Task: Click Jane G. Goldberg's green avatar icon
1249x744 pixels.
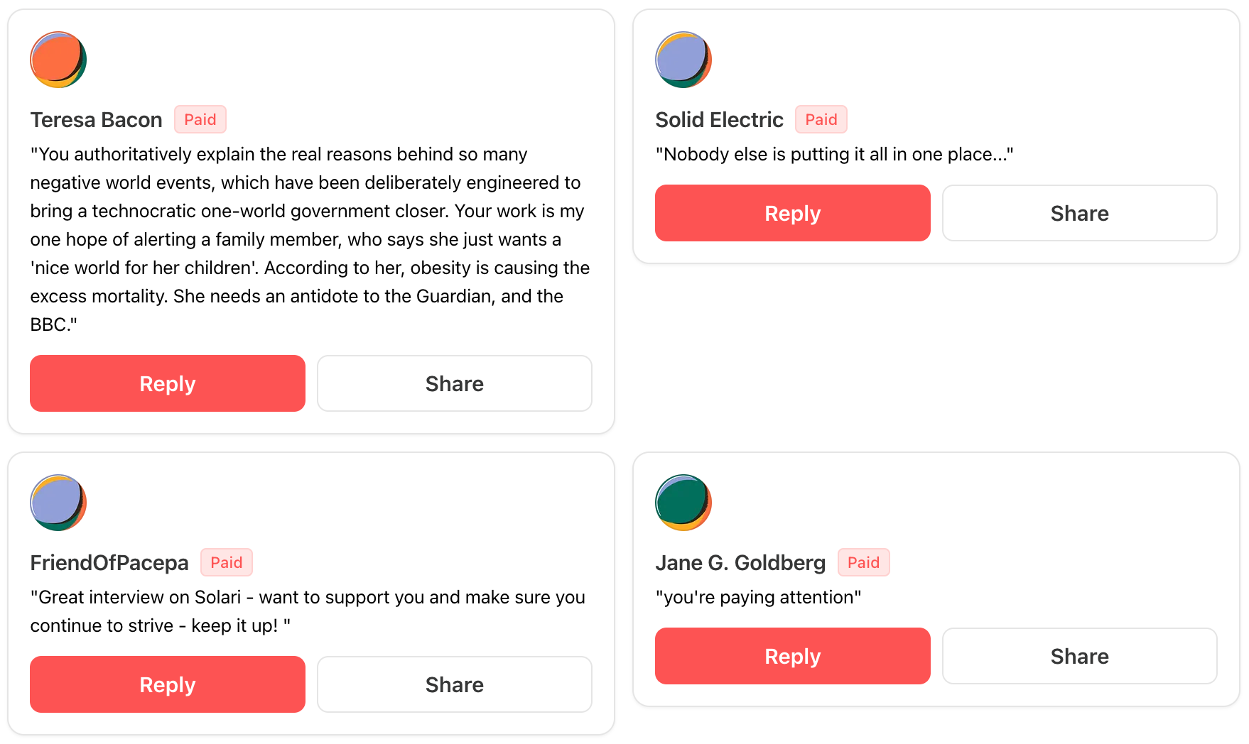Action: coord(683,503)
